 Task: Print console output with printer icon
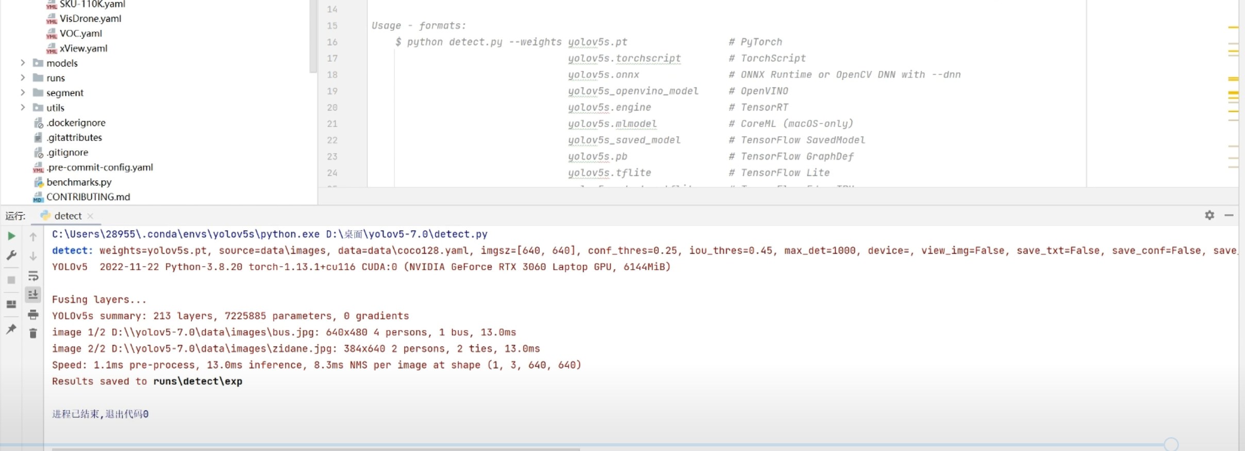[33, 315]
